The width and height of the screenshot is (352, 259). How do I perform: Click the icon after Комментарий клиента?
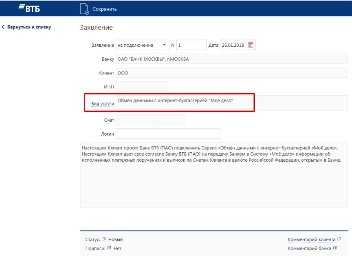[x=339, y=239]
